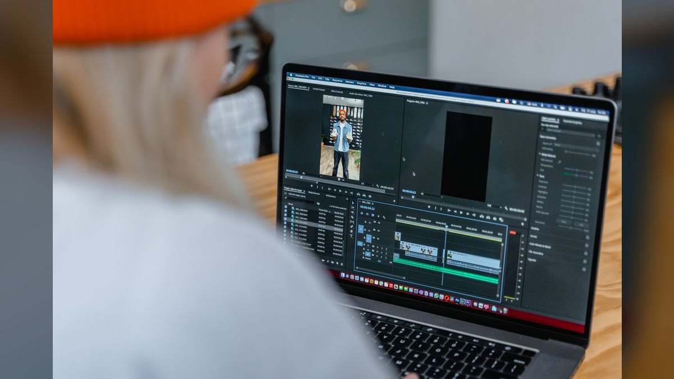Click Lift button in Program monitor
Image resolution: width=674 pixels, height=379 pixels.
click(x=481, y=216)
